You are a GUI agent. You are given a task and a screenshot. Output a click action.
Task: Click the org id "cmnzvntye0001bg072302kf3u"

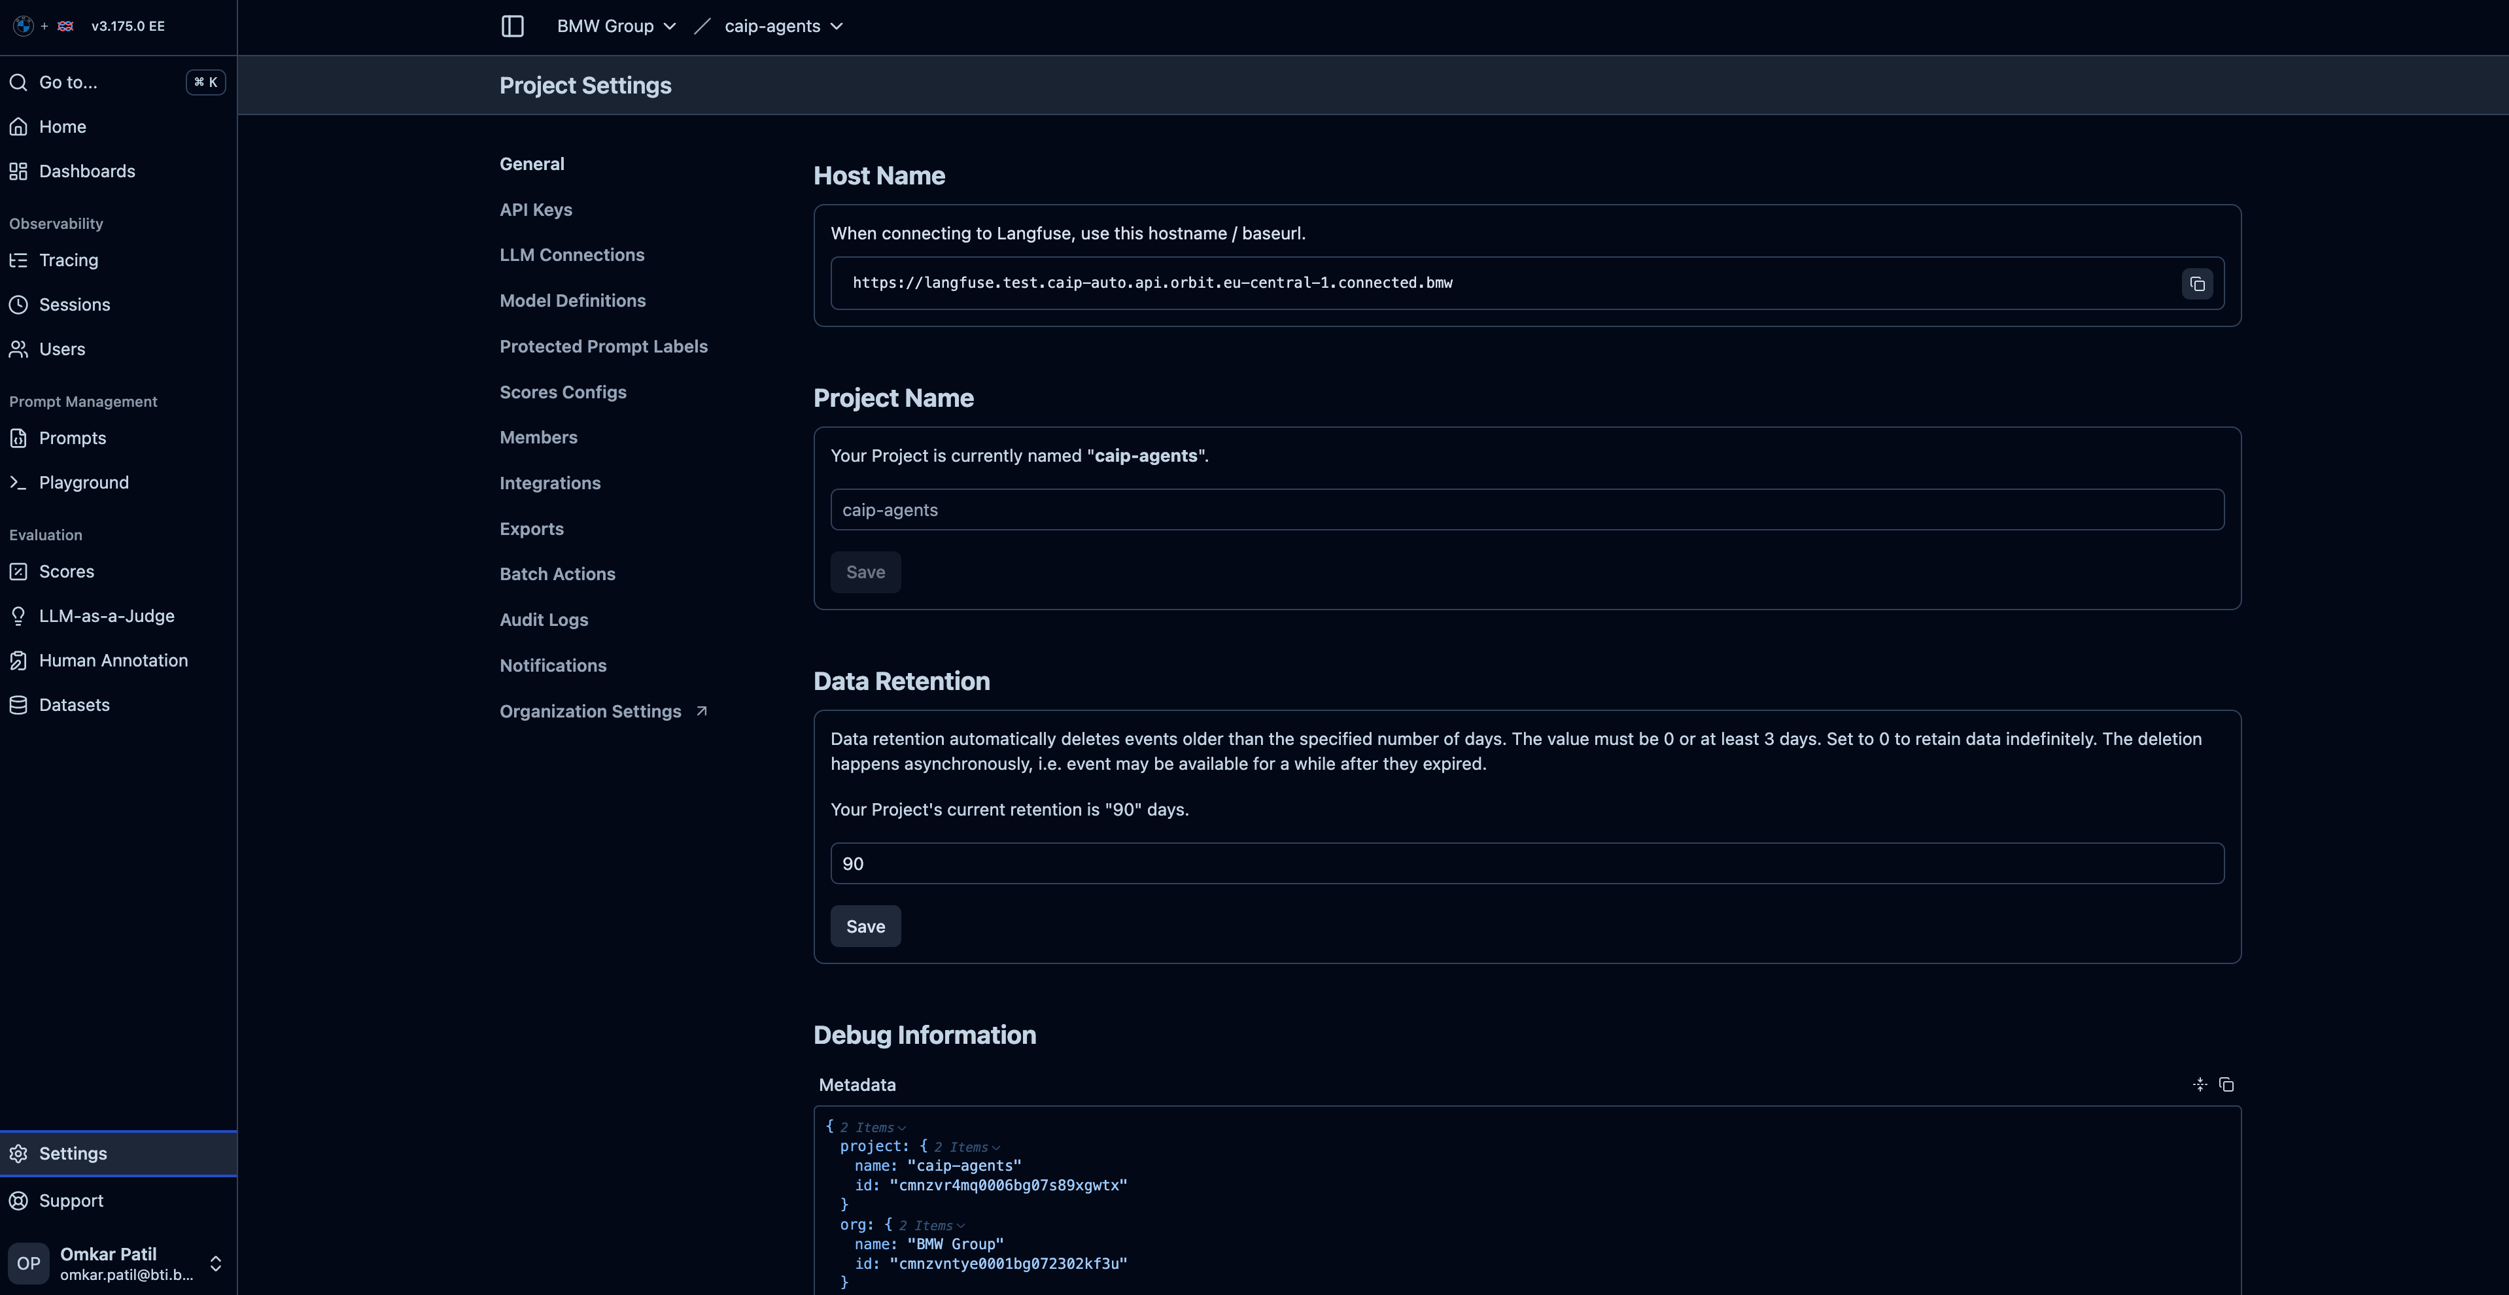(1008, 1264)
